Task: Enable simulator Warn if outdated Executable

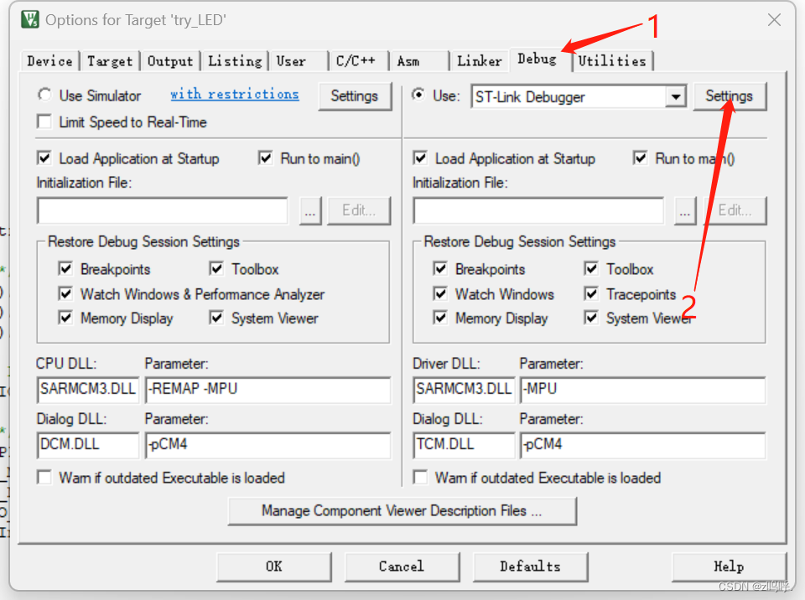Action: [x=44, y=478]
